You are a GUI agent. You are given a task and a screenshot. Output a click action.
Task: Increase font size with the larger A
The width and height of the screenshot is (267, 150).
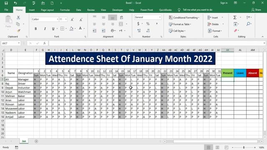click(x=72, y=20)
